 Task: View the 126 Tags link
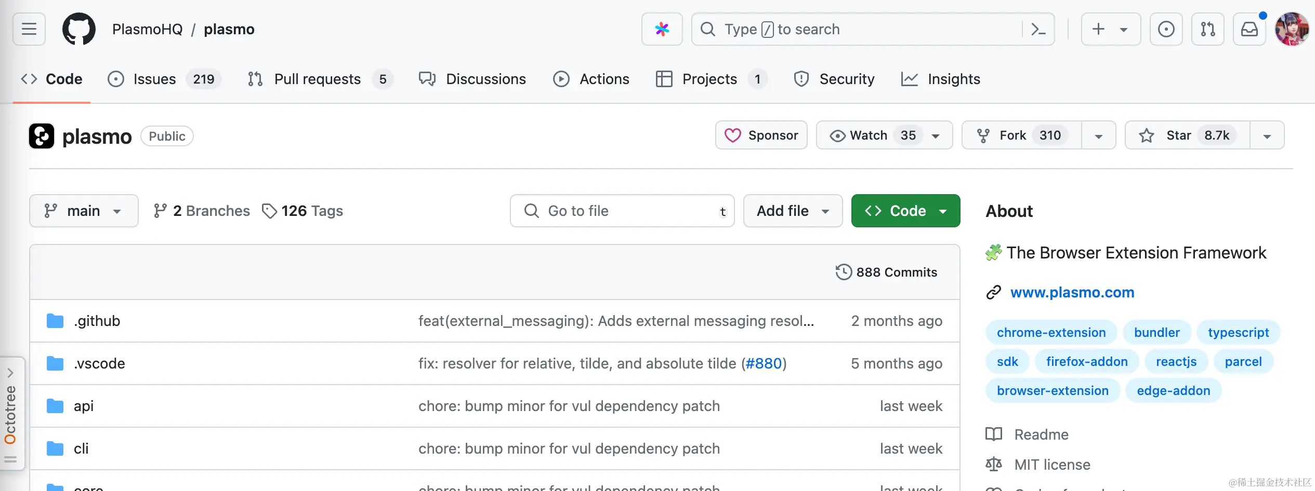[x=303, y=211]
